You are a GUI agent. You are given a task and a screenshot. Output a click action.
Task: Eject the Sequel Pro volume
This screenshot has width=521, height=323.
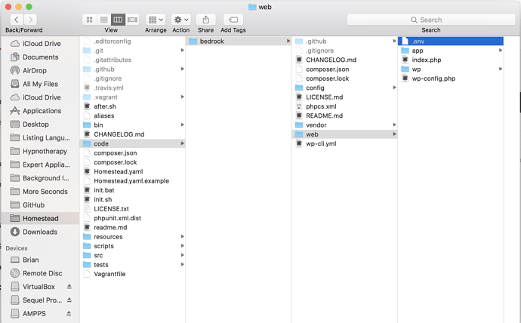(x=69, y=300)
